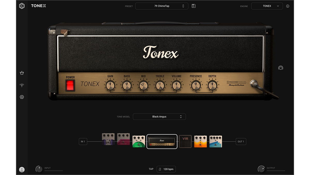
Task: Open the Engine dropdown set to TONEX
Action: tap(267, 6)
